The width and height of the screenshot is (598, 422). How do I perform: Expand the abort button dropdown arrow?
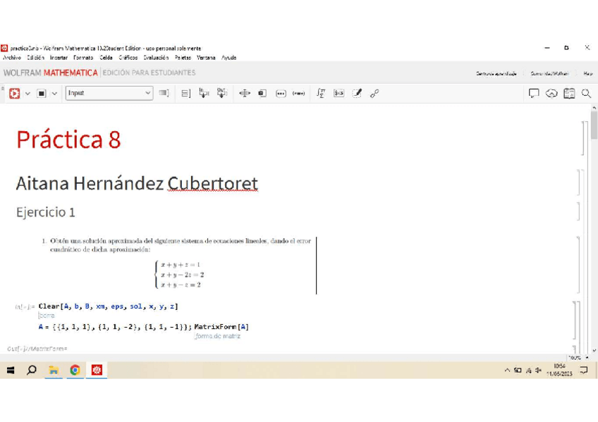pyautogui.click(x=54, y=93)
